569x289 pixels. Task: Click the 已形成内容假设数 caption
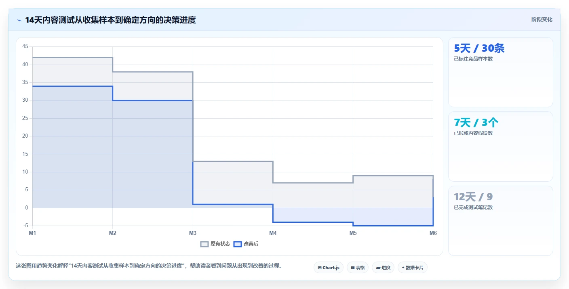[473, 133]
